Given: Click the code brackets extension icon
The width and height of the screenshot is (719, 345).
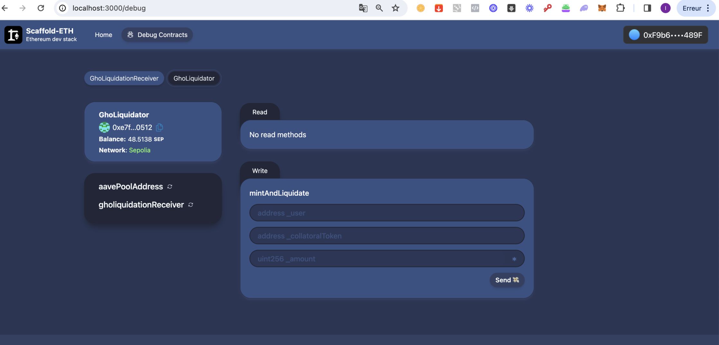Looking at the screenshot, I should pyautogui.click(x=475, y=8).
